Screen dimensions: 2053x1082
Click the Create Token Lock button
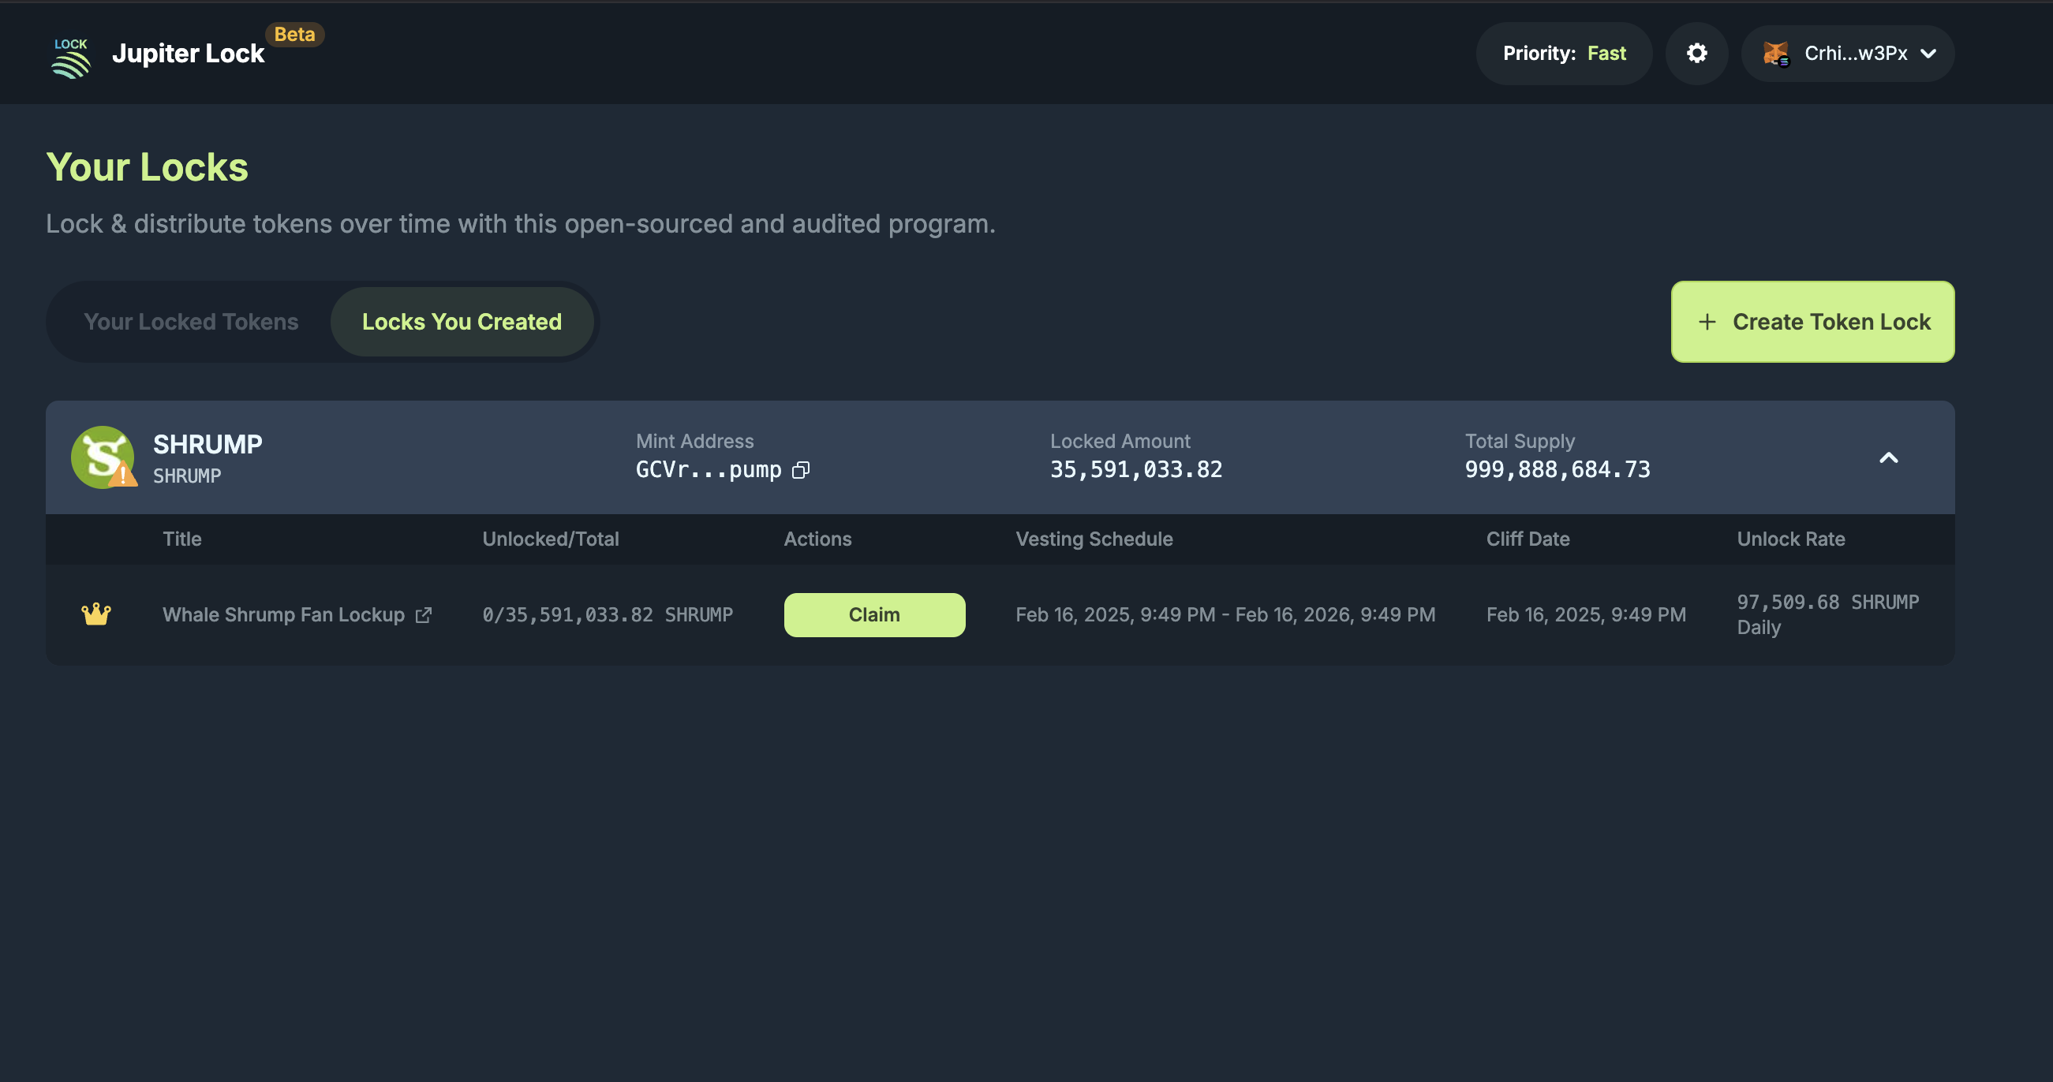point(1812,322)
